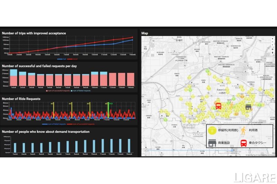Click 'Number of Ride Requests' panel title
This screenshot has height=184, width=277.
click(x=21, y=99)
